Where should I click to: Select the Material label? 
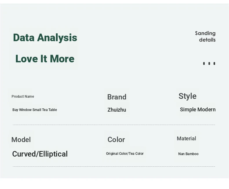(x=186, y=139)
